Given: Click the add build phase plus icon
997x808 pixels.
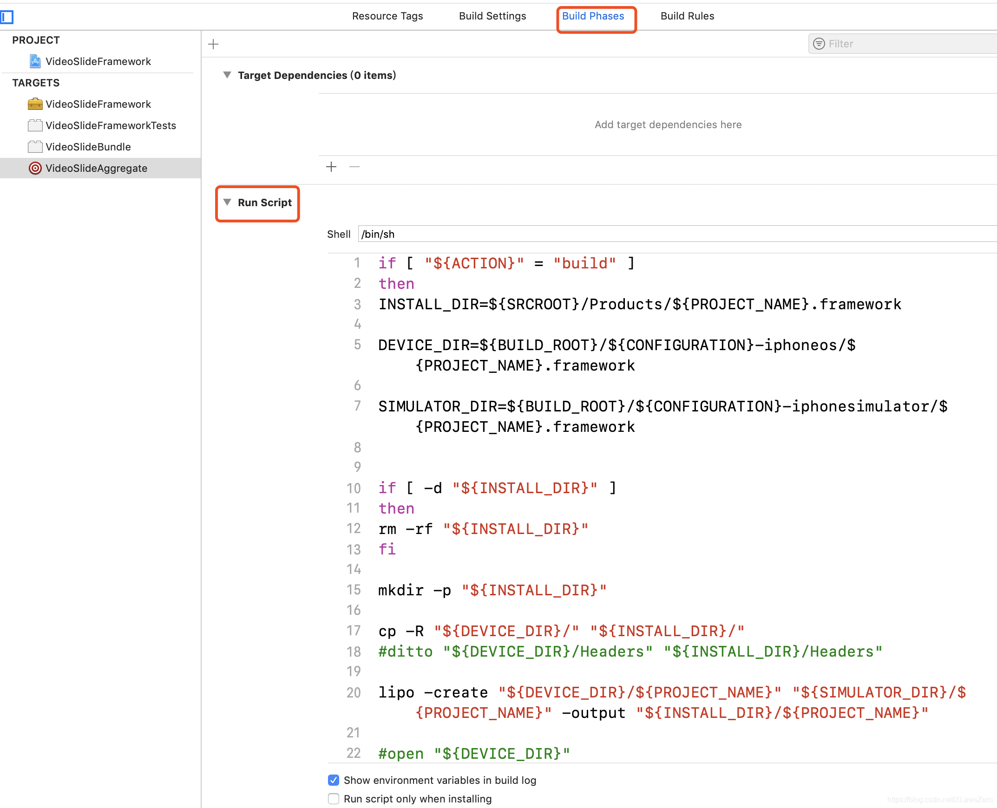Looking at the screenshot, I should tap(213, 44).
